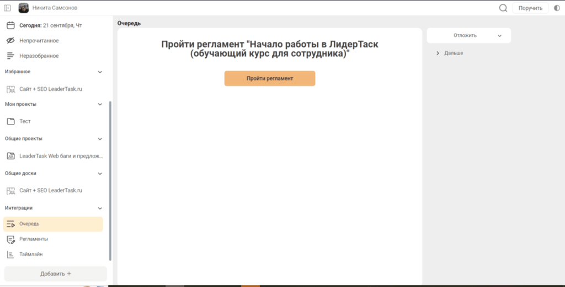This screenshot has height=287, width=565.
Task: Click the crossed-eye Непрочитанное icon
Action: coord(11,41)
